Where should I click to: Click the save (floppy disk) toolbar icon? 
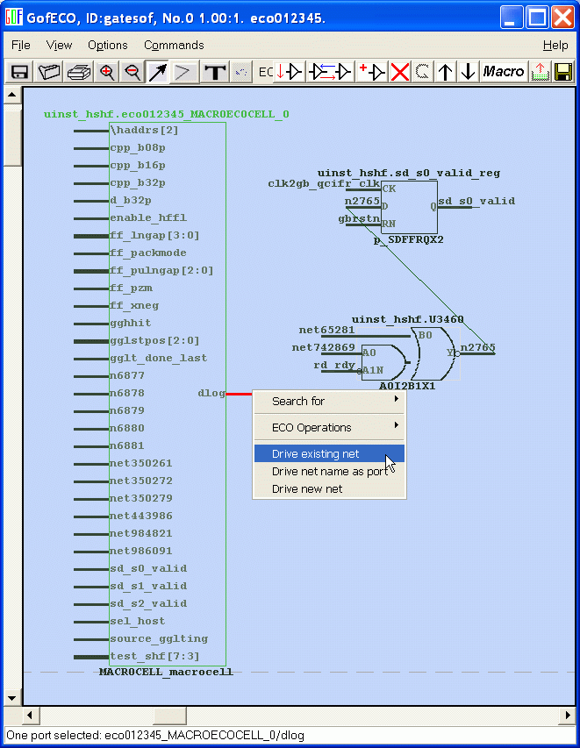(19, 72)
